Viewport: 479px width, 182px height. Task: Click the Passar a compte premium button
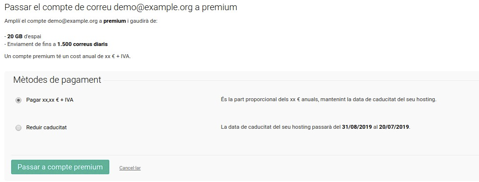(60, 167)
